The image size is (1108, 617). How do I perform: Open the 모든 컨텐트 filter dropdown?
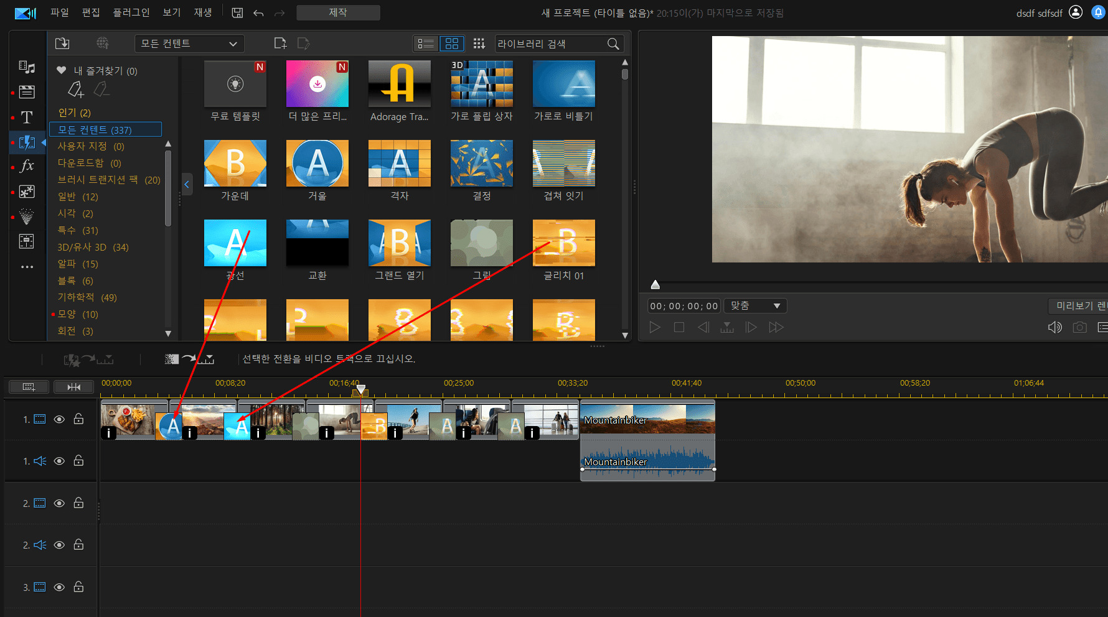coord(189,44)
